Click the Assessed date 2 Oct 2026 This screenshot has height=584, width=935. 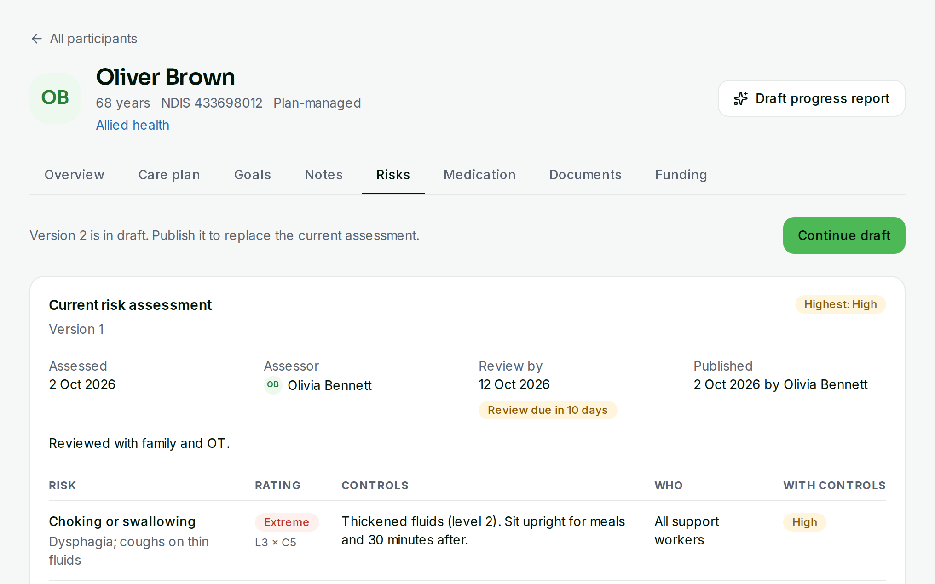coord(82,384)
